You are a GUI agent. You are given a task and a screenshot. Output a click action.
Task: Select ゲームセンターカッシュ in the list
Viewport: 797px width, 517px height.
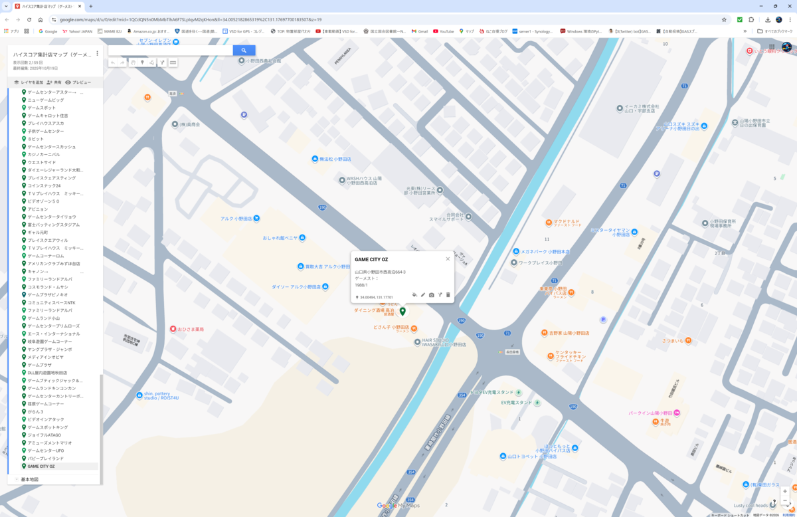(x=51, y=146)
